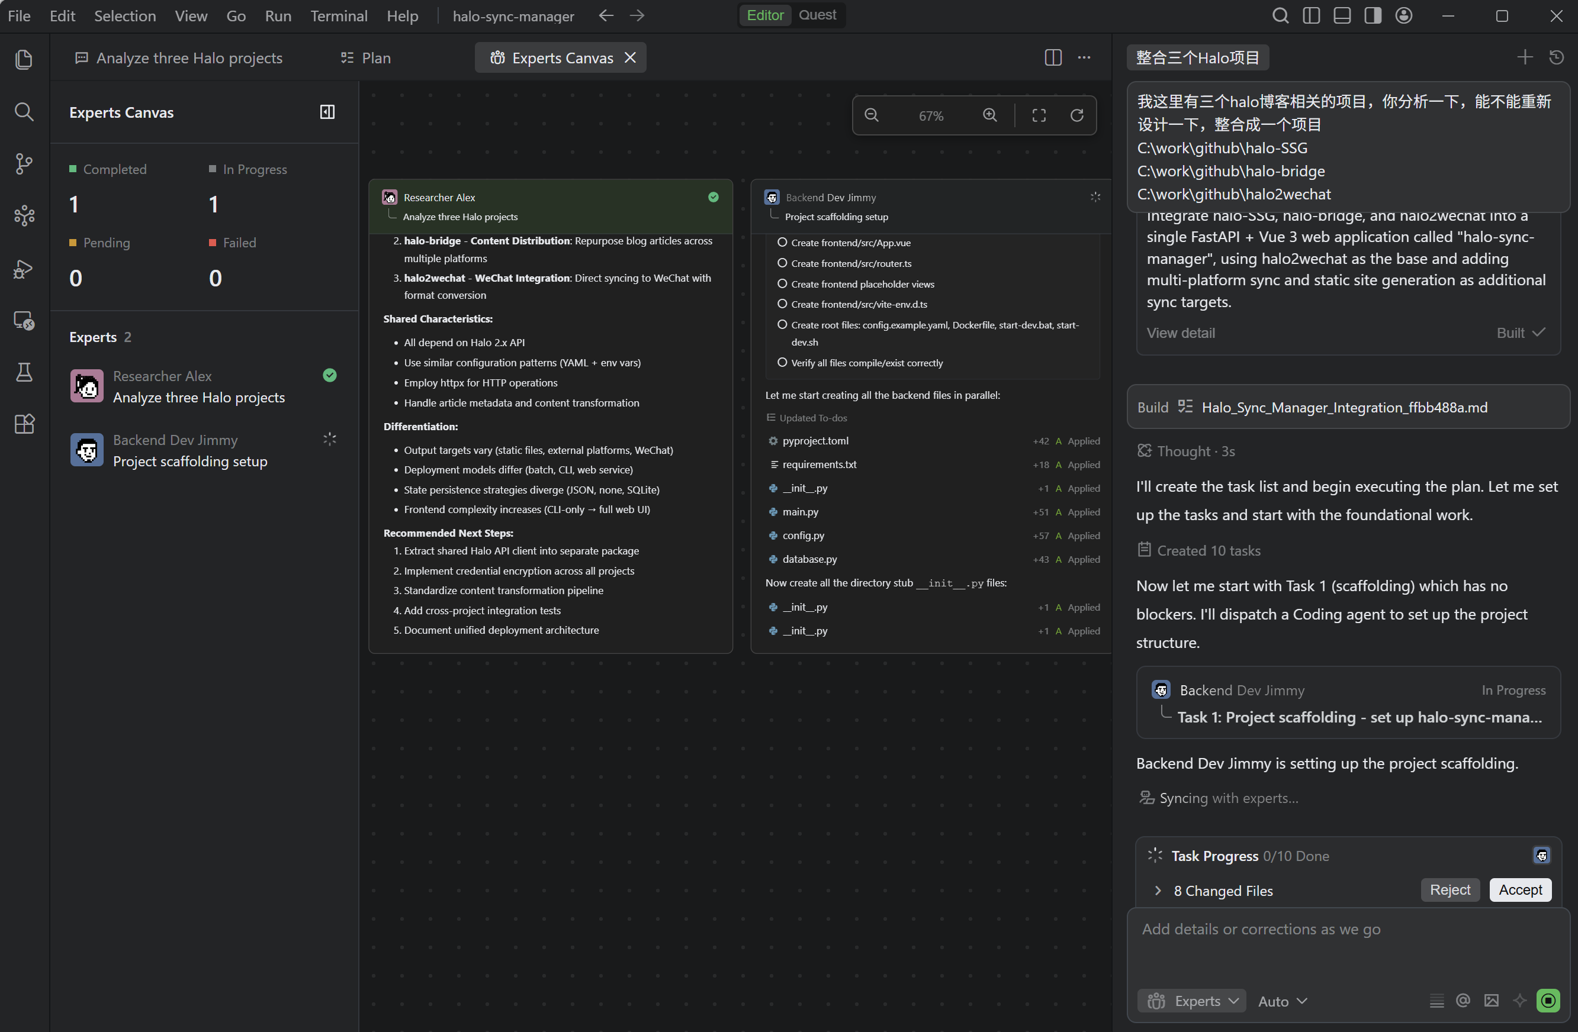Open the Explorer files icon in sidebar
1578x1032 pixels.
point(24,60)
